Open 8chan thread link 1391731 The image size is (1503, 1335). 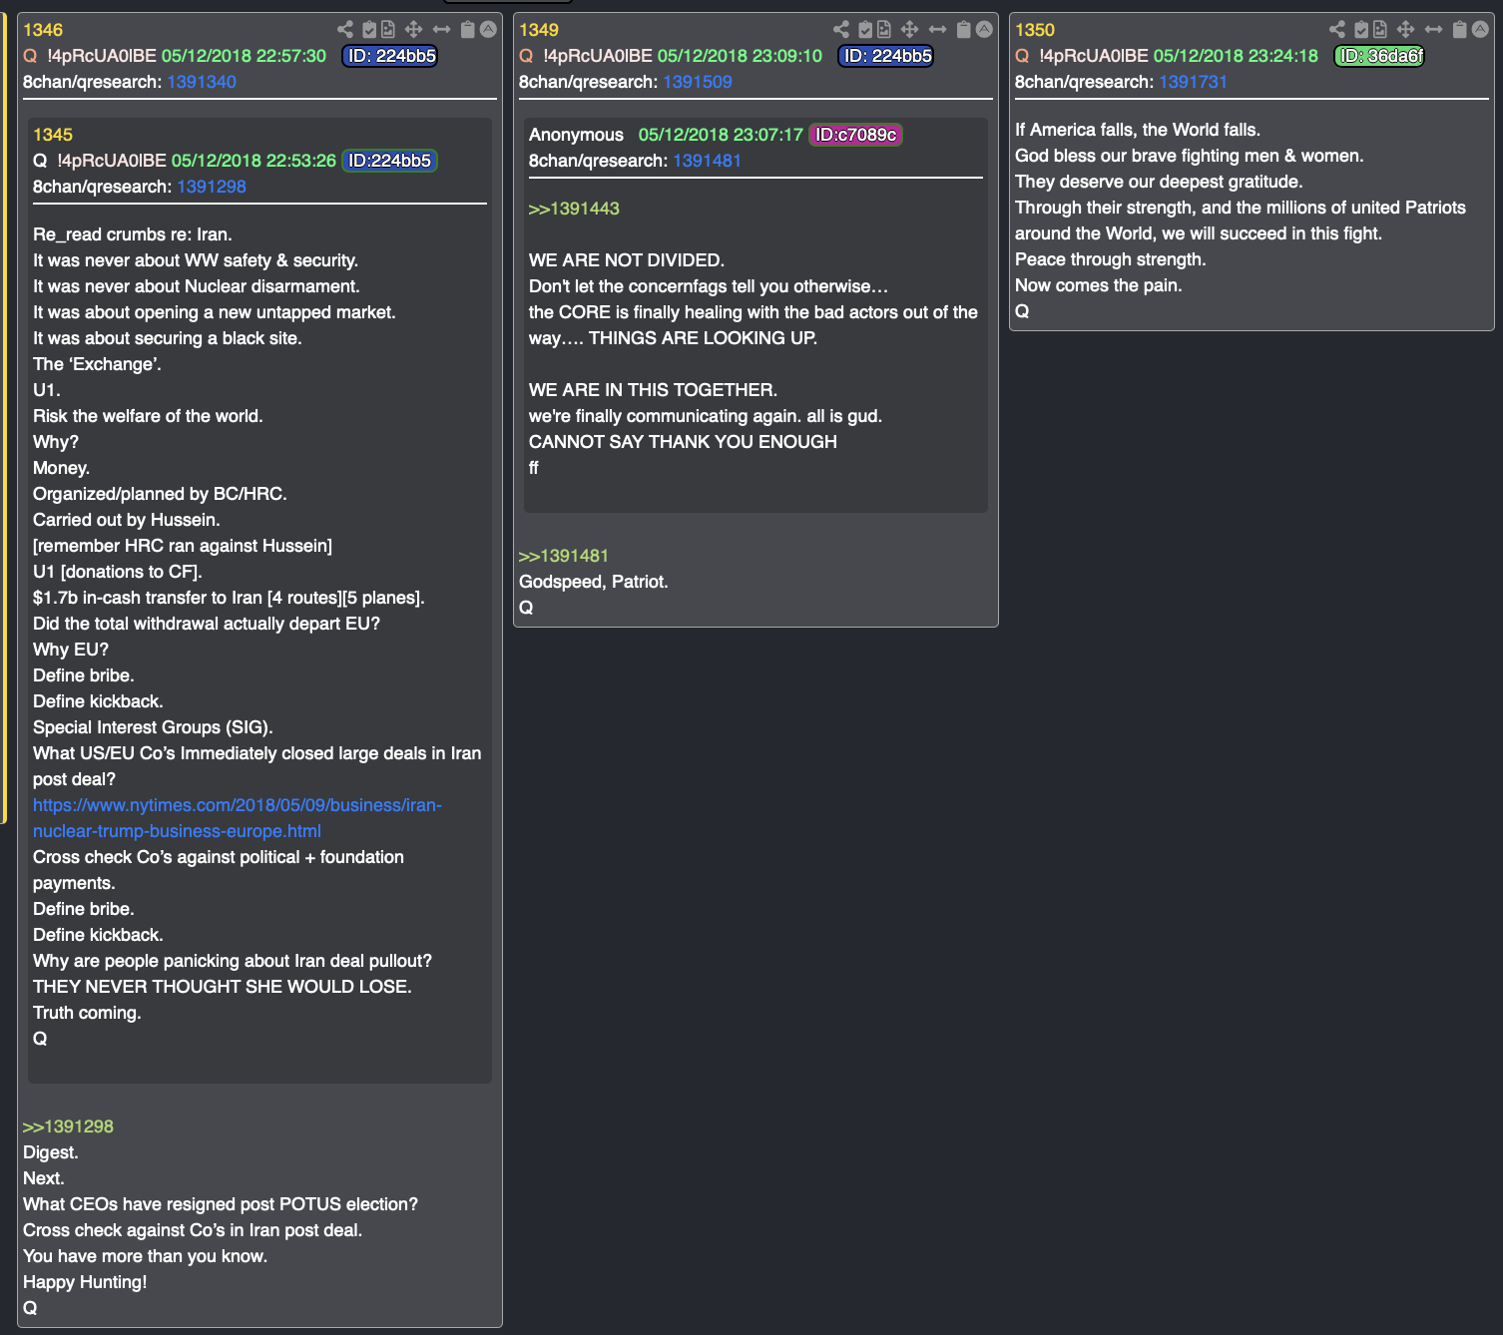(x=1194, y=82)
